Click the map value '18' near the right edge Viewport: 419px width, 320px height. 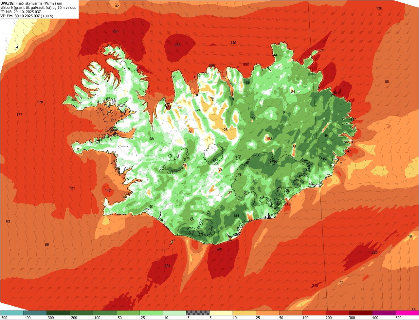coord(410,237)
